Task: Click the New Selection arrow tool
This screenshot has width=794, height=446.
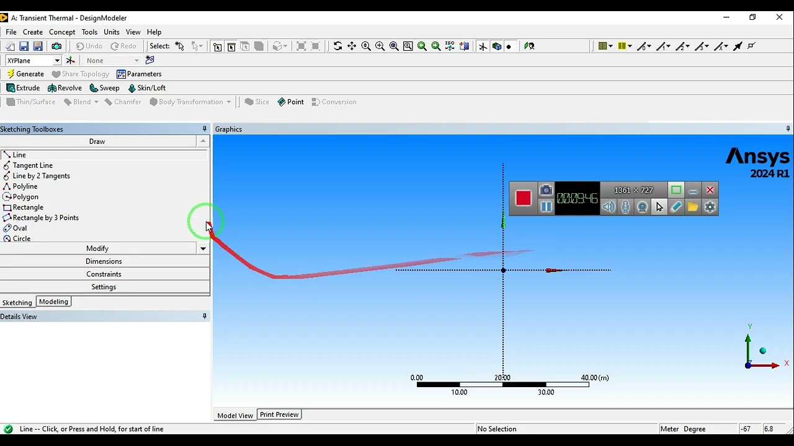Action: point(179,46)
